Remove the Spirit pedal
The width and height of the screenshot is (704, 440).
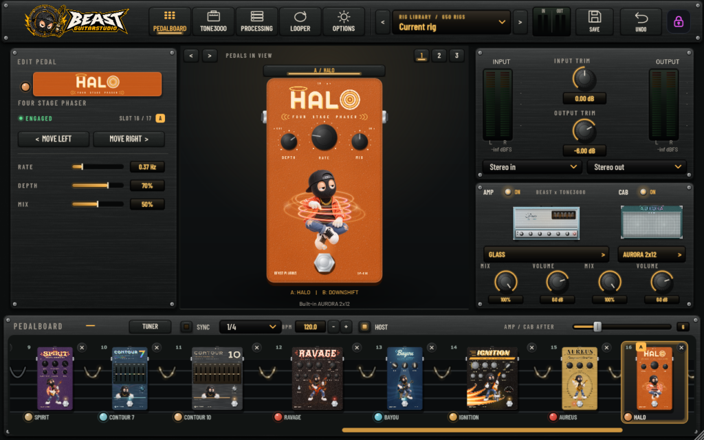point(81,347)
